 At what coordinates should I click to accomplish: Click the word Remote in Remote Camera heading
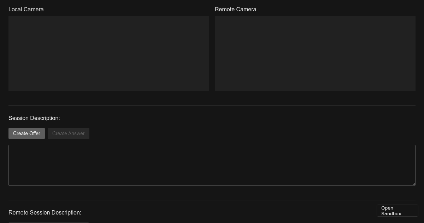pos(224,10)
